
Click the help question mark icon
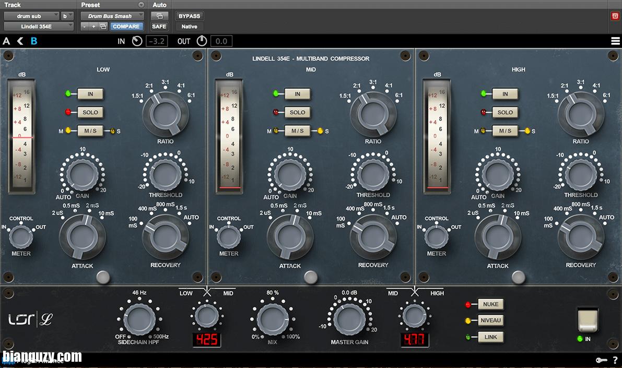pyautogui.click(x=615, y=360)
